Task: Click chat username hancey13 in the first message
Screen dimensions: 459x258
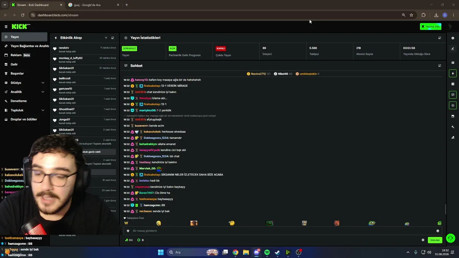Action: click(x=141, y=80)
